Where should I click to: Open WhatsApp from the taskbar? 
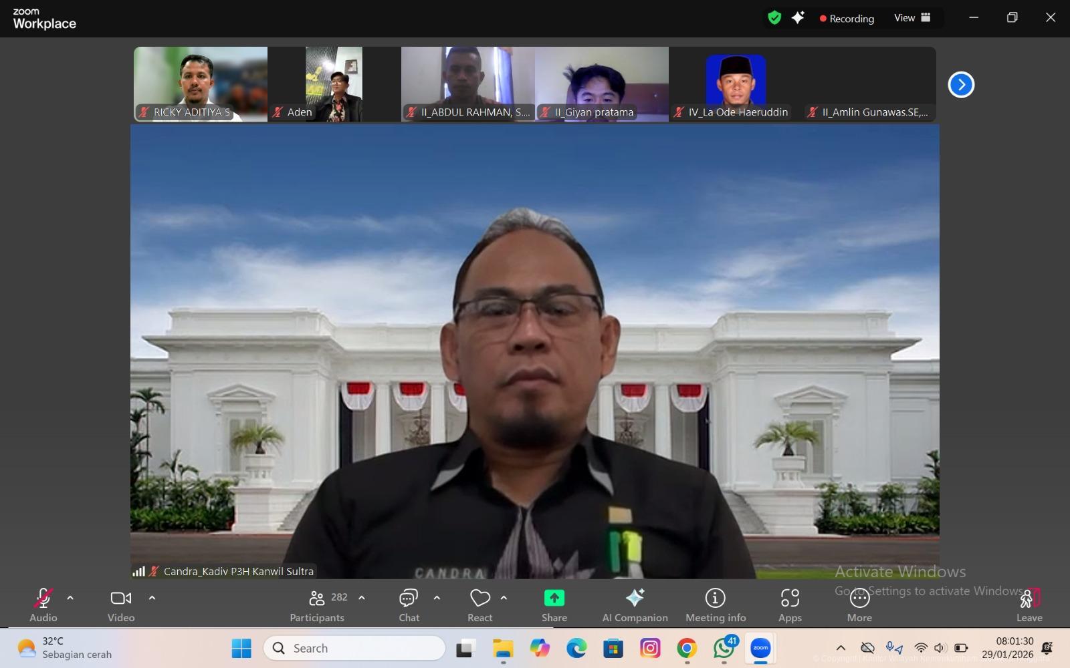tap(724, 648)
